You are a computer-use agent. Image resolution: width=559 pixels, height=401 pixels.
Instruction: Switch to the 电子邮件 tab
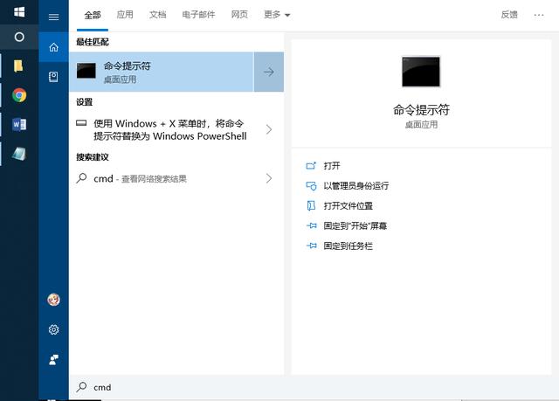[198, 15]
